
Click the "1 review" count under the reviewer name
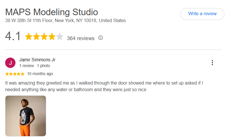pyautogui.click(x=27, y=66)
